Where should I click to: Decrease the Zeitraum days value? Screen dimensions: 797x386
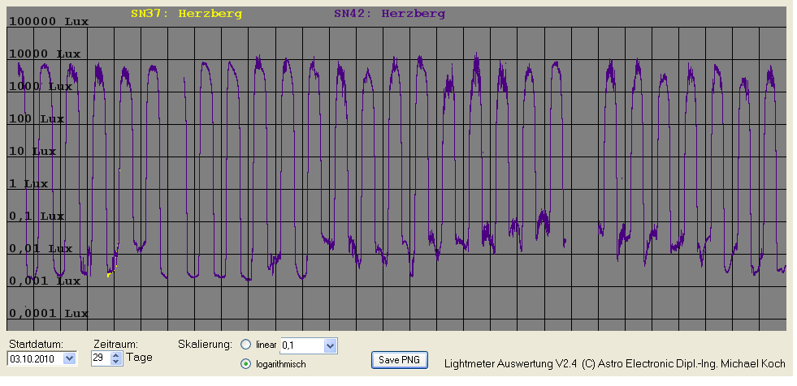[x=116, y=362]
